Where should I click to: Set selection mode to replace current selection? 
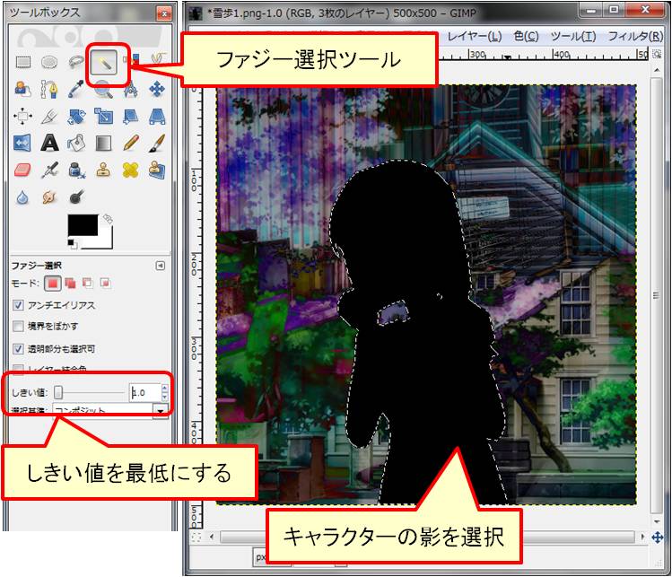[53, 283]
